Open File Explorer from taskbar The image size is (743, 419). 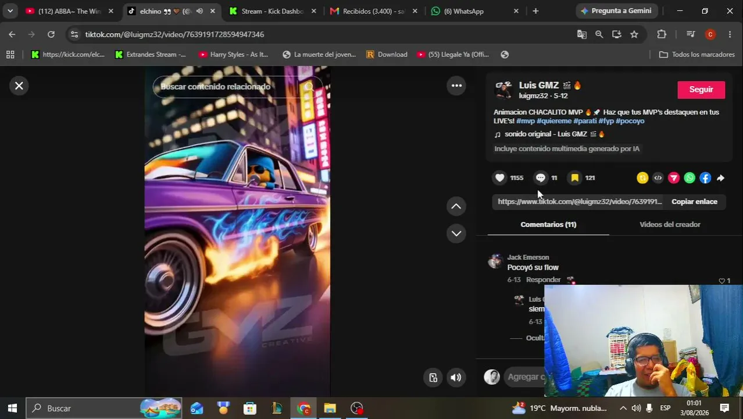[x=330, y=409]
